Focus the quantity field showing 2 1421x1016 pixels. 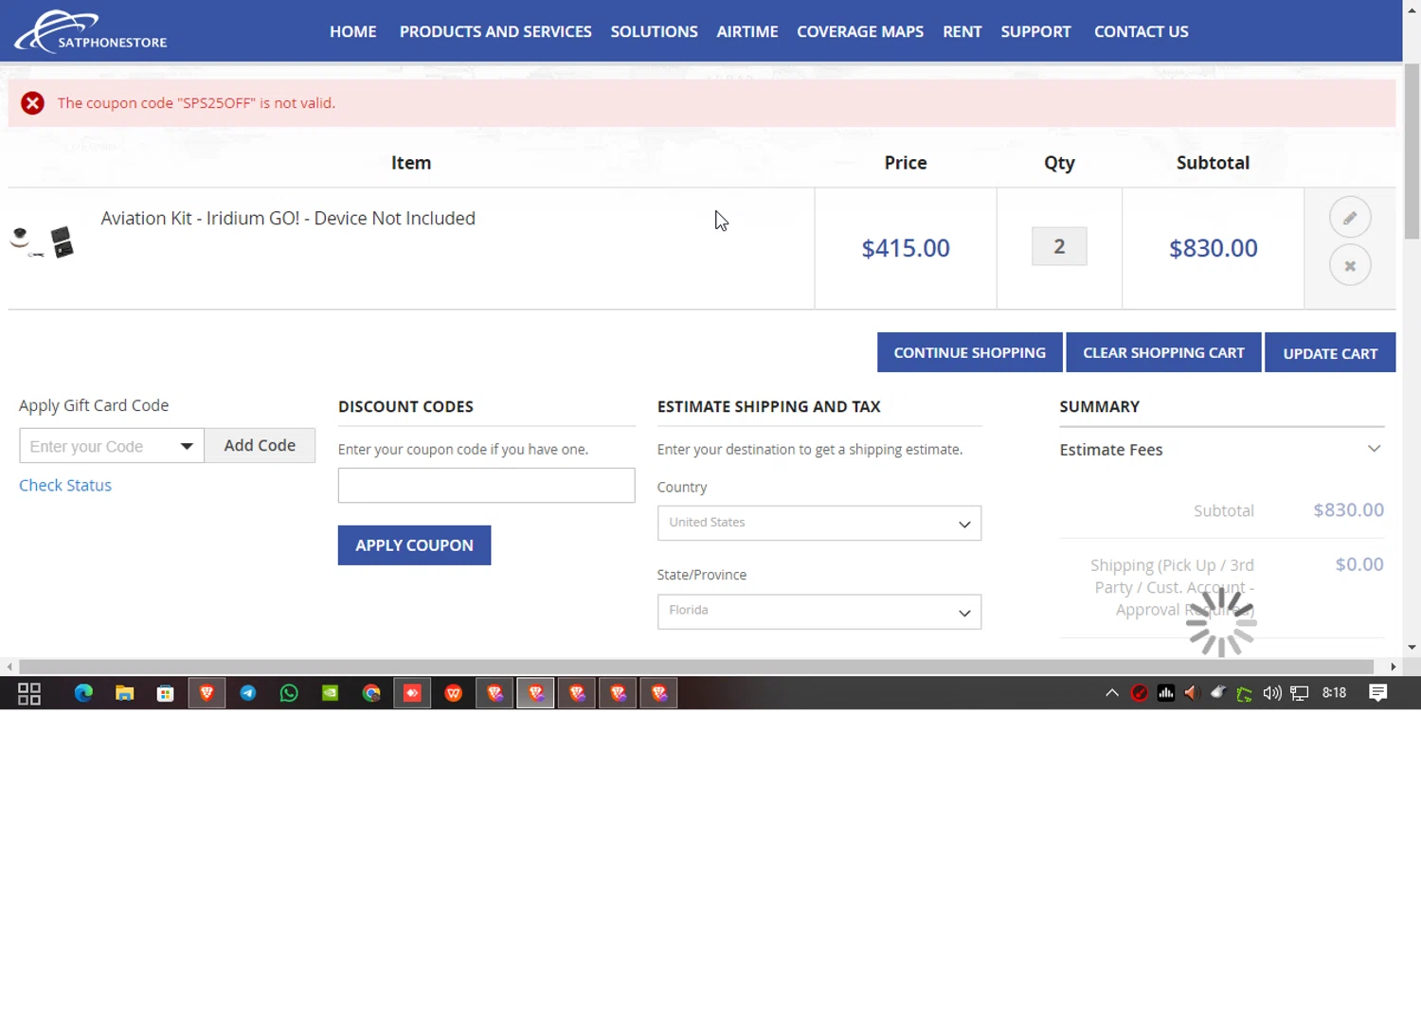(x=1059, y=246)
